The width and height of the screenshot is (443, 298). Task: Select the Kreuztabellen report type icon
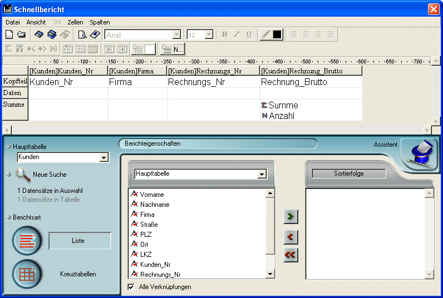(x=27, y=274)
